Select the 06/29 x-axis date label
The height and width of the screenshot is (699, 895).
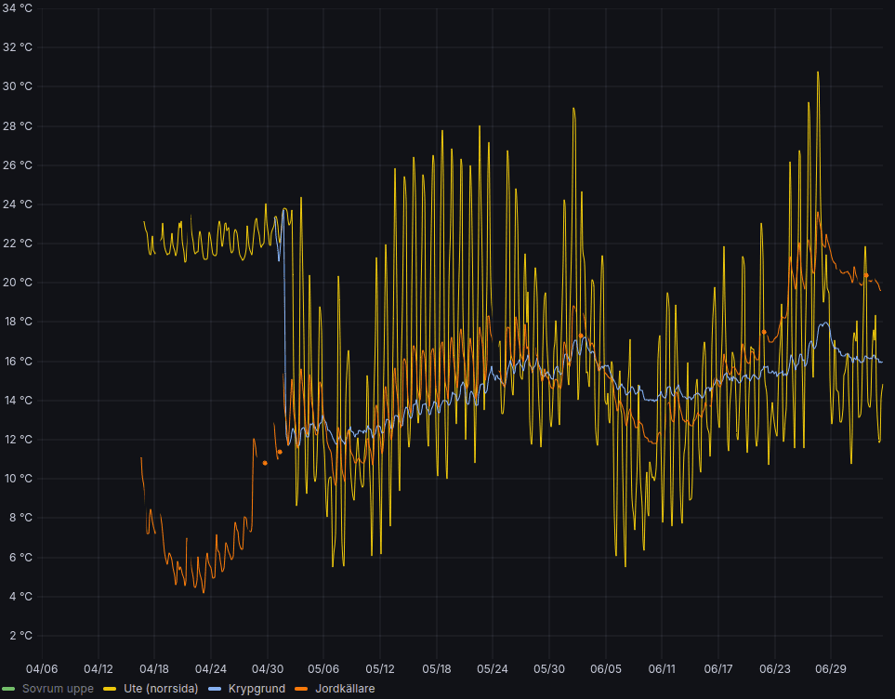(831, 668)
